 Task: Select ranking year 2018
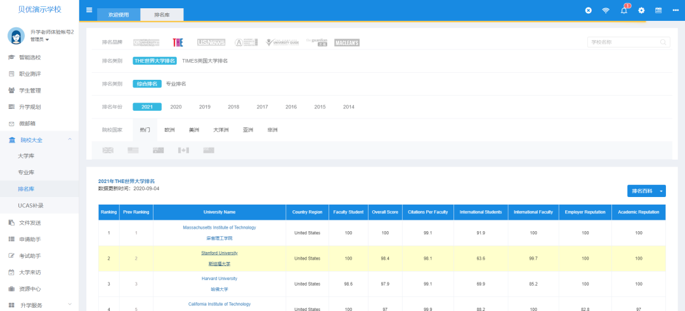point(233,107)
